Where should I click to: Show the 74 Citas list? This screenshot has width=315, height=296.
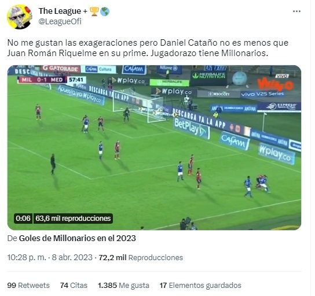pyautogui.click(x=74, y=285)
